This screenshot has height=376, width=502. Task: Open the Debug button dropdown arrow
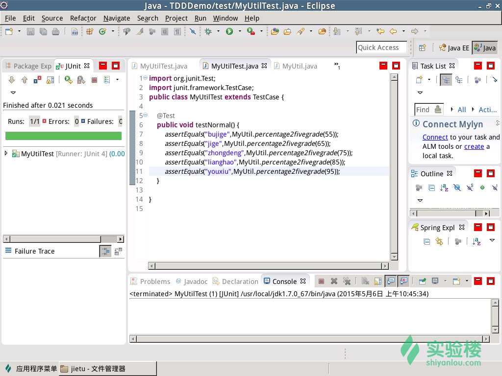[218, 31]
